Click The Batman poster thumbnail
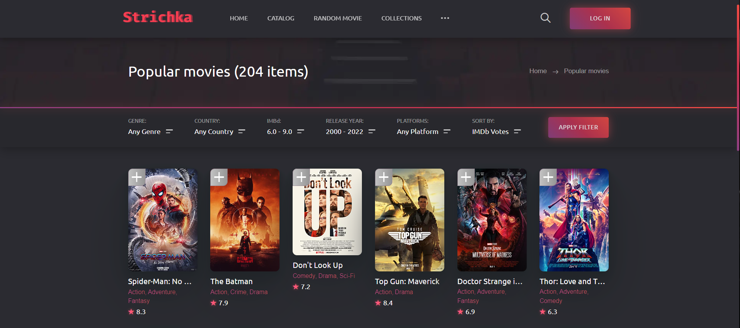The width and height of the screenshot is (740, 328). [x=245, y=220]
